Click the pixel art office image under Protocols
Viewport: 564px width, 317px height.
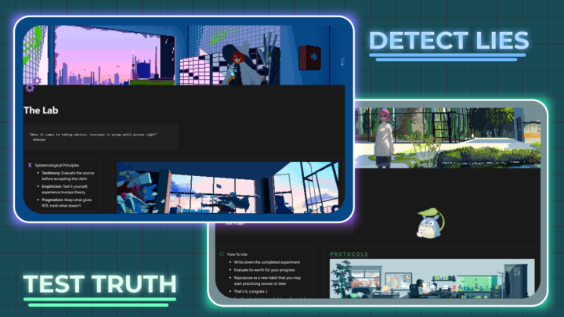(432, 279)
